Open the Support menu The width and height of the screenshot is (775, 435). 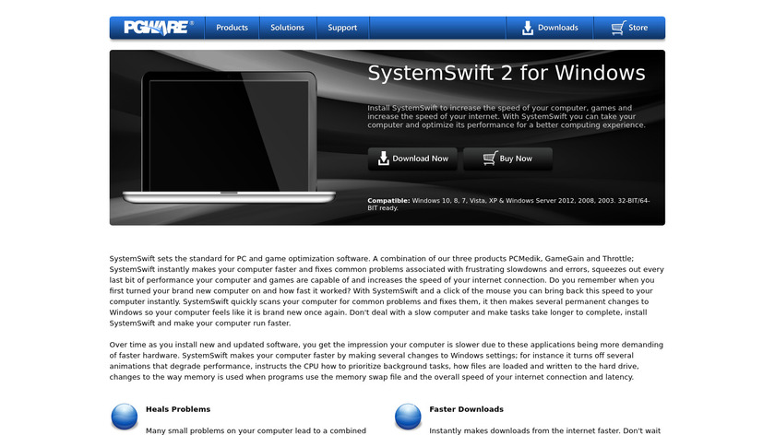(342, 28)
